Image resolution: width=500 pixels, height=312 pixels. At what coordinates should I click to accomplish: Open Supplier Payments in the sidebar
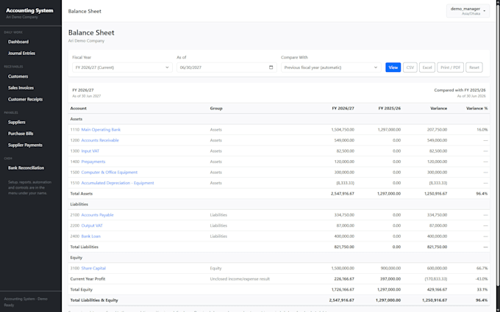[x=25, y=145]
